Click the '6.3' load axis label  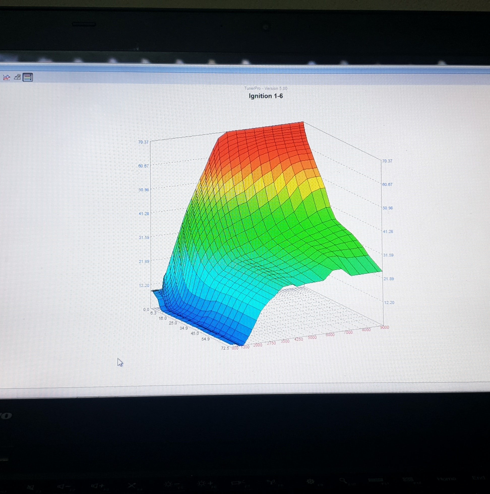point(153,313)
